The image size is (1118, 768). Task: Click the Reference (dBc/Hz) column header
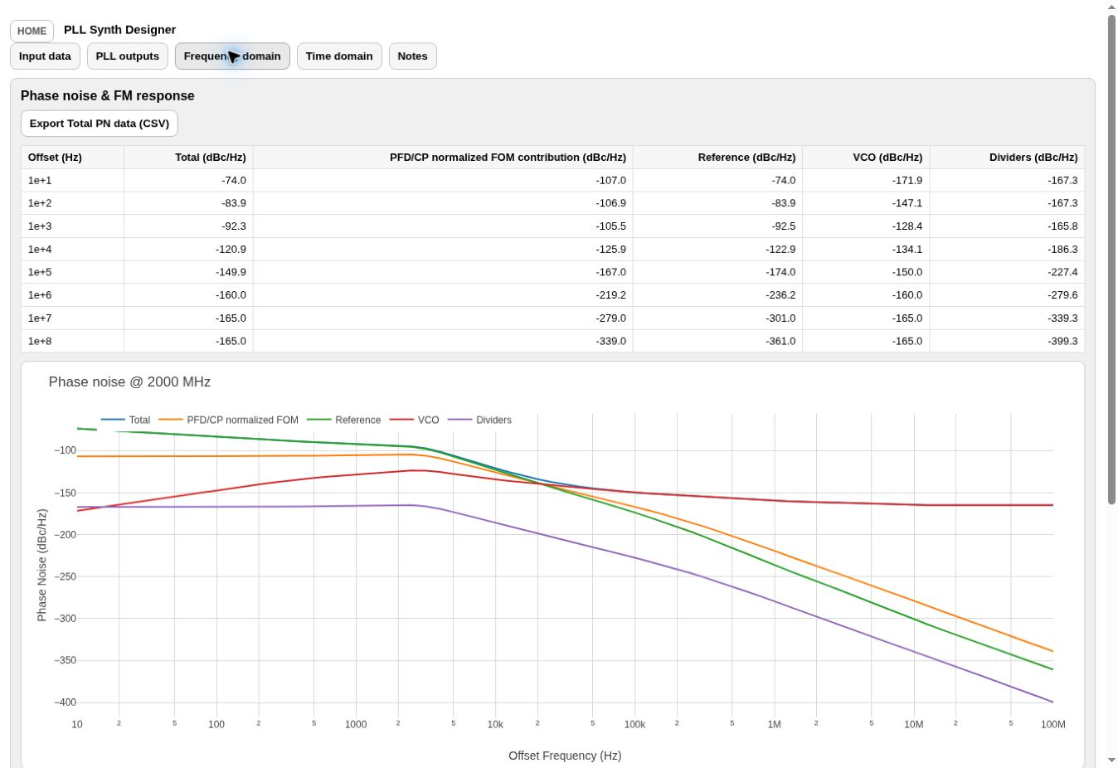[717, 158]
